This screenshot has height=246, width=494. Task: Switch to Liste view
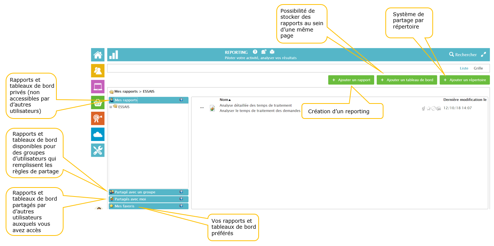pos(464,68)
